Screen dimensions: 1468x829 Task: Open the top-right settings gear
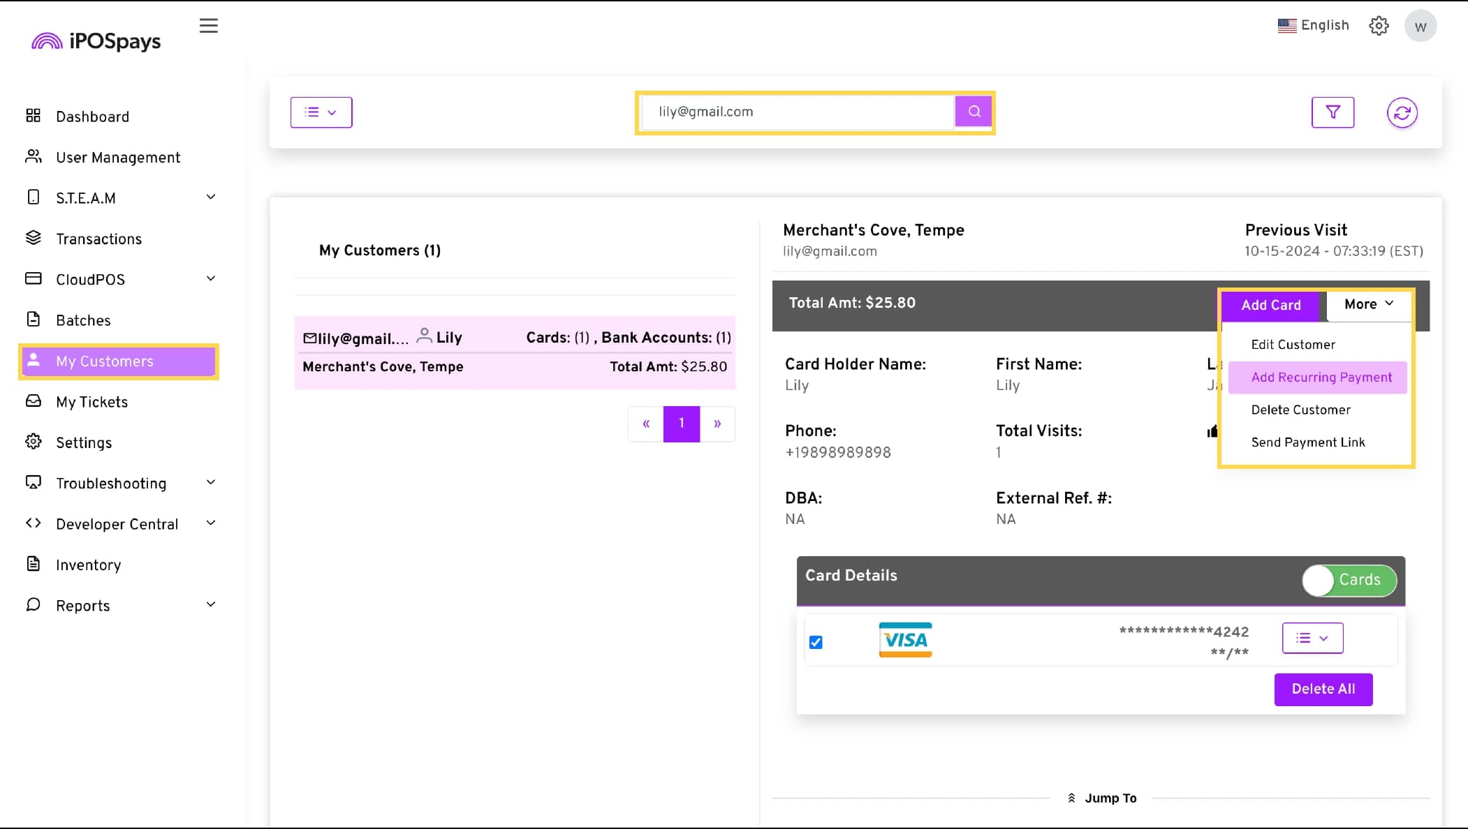pyautogui.click(x=1379, y=26)
